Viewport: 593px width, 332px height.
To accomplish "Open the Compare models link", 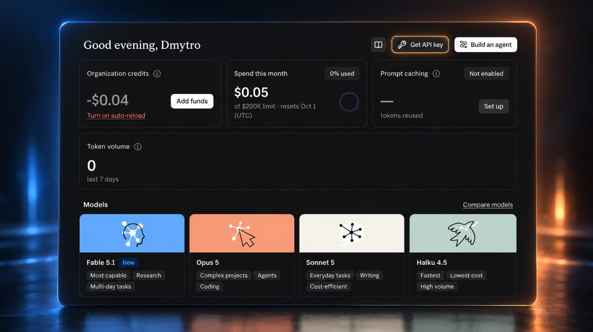I will pyautogui.click(x=488, y=205).
